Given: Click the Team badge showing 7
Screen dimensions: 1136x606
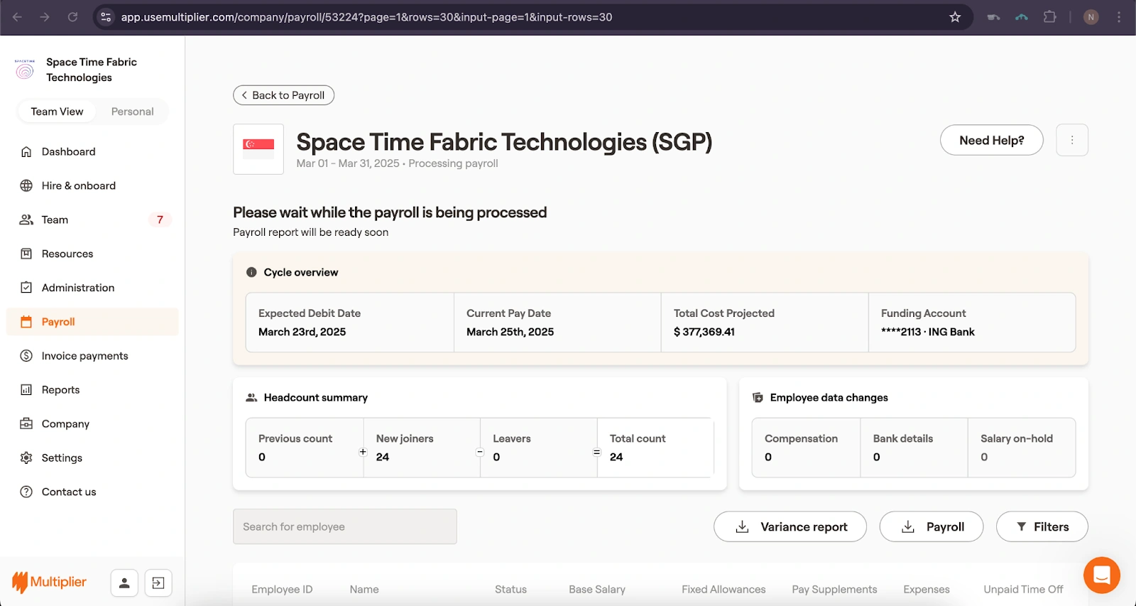Looking at the screenshot, I should coord(160,220).
